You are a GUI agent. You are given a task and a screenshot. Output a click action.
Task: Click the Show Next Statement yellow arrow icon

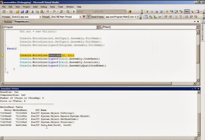point(167,12)
